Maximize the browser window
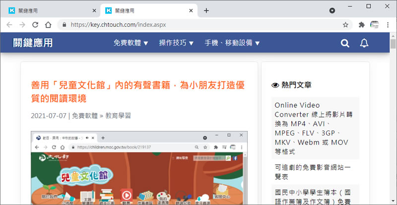The height and width of the screenshot is (205, 397). pos(369,6)
